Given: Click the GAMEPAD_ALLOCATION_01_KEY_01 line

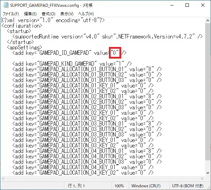Looking at the screenshot, I should click(x=83, y=85).
